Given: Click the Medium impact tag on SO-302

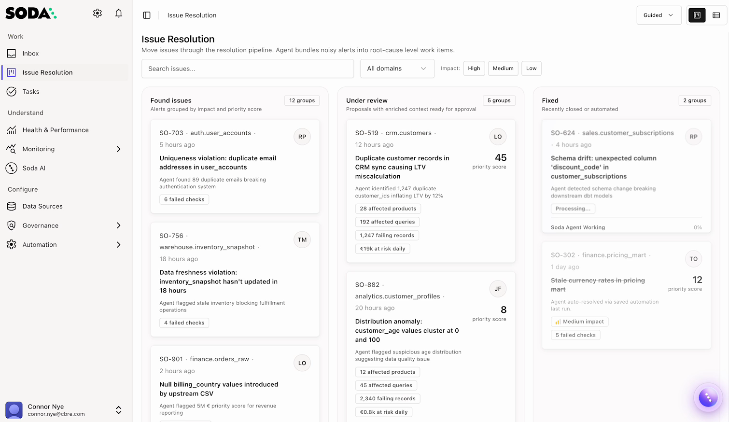Looking at the screenshot, I should pyautogui.click(x=580, y=322).
